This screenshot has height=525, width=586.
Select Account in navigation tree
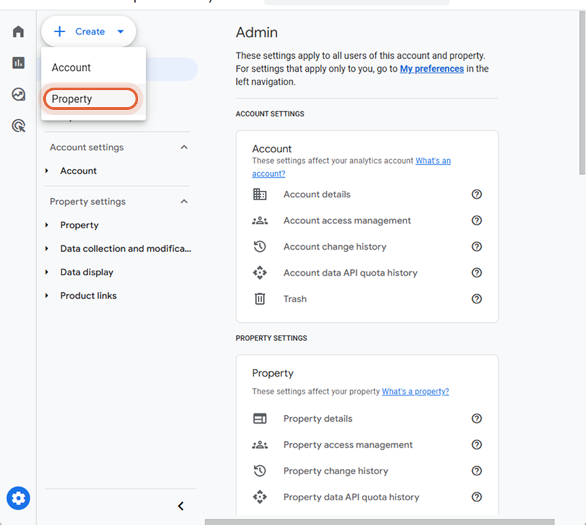click(x=79, y=171)
